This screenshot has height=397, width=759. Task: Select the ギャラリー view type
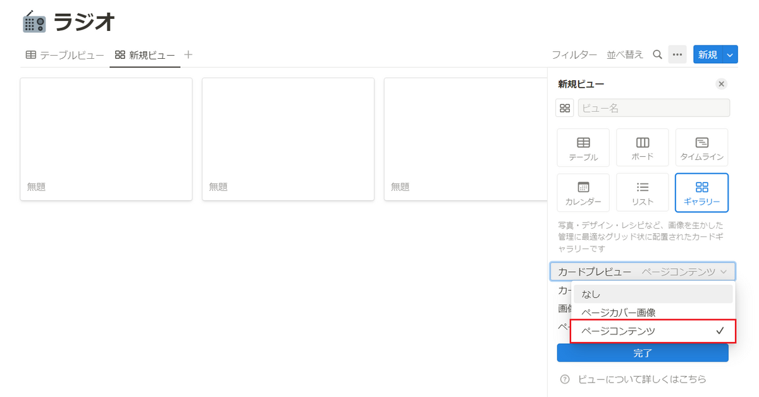tap(702, 193)
